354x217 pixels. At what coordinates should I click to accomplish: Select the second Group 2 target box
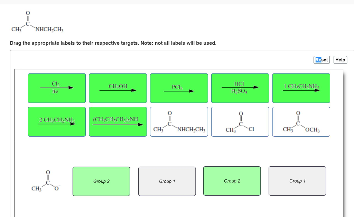click(232, 181)
